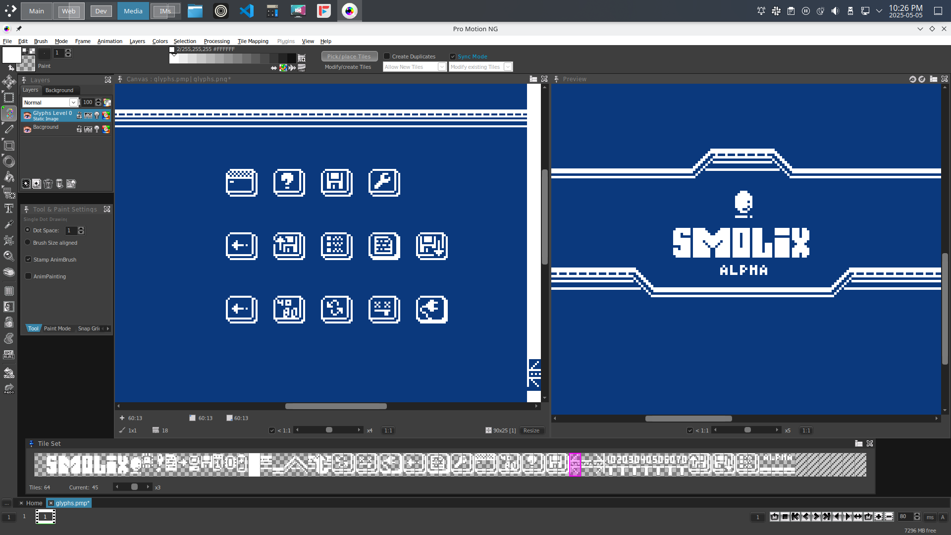
Task: Toggle the Anti Alias tool
Action: pyautogui.click(x=9, y=355)
